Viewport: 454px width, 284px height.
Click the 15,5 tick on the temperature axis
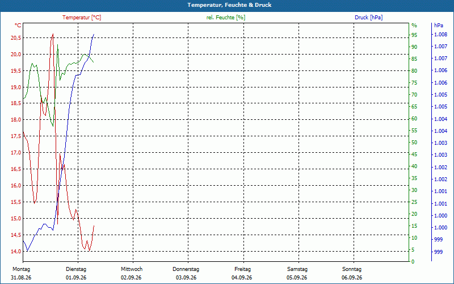tap(16, 202)
